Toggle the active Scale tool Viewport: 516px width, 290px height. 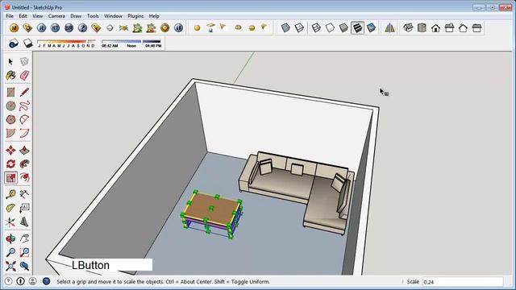(x=10, y=177)
